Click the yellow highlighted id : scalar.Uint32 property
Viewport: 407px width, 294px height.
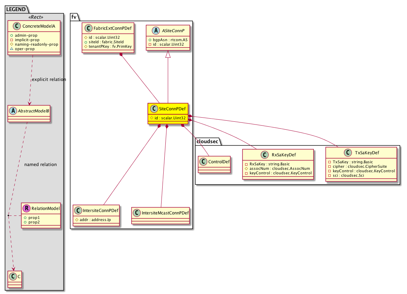point(168,118)
